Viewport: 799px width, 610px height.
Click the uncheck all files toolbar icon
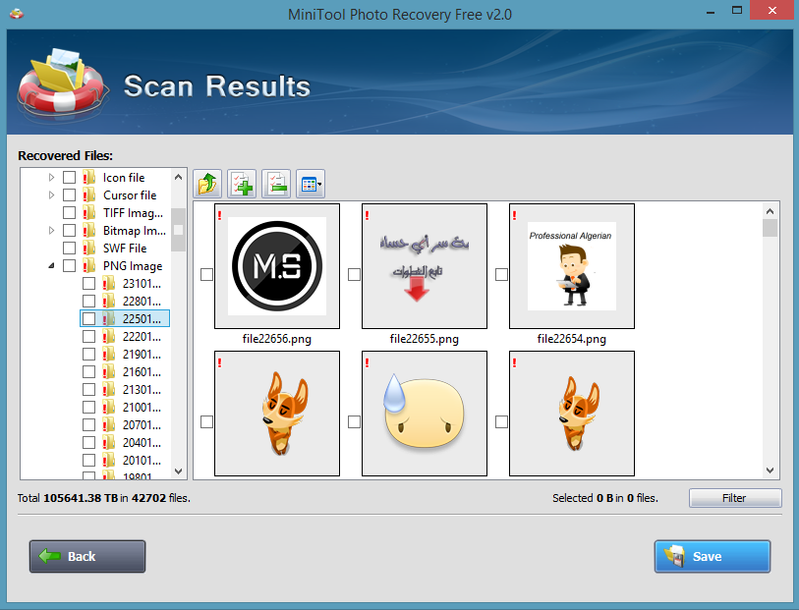click(x=276, y=184)
